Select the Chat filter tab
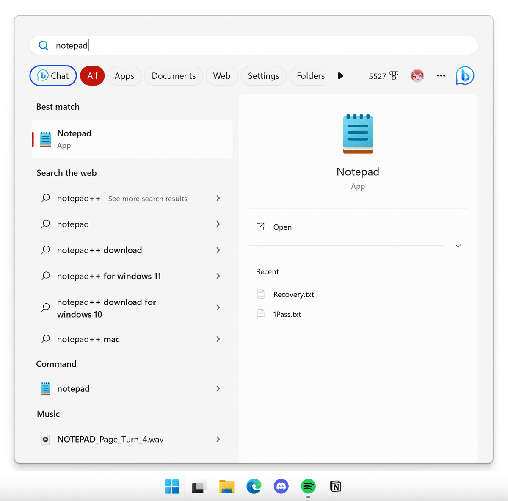This screenshot has height=501, width=508. point(53,76)
